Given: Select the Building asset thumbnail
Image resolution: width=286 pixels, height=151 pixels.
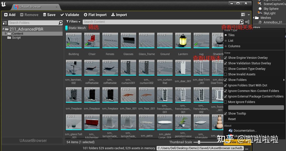Looking at the screenshot, I should tap(74, 40).
